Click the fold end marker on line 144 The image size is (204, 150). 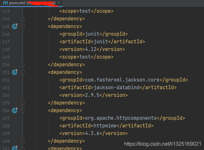click(23, 19)
